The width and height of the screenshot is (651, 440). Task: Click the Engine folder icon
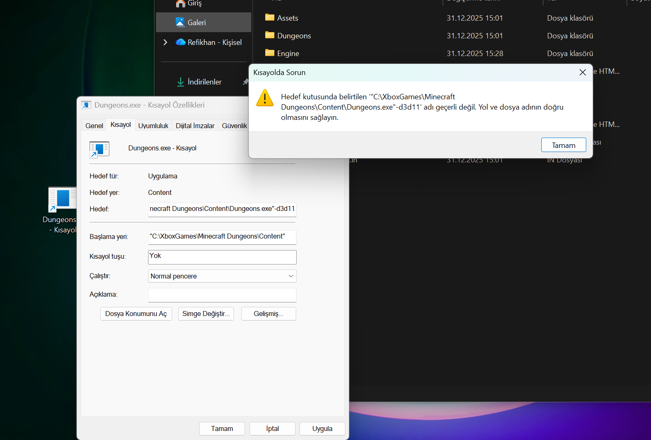click(270, 53)
